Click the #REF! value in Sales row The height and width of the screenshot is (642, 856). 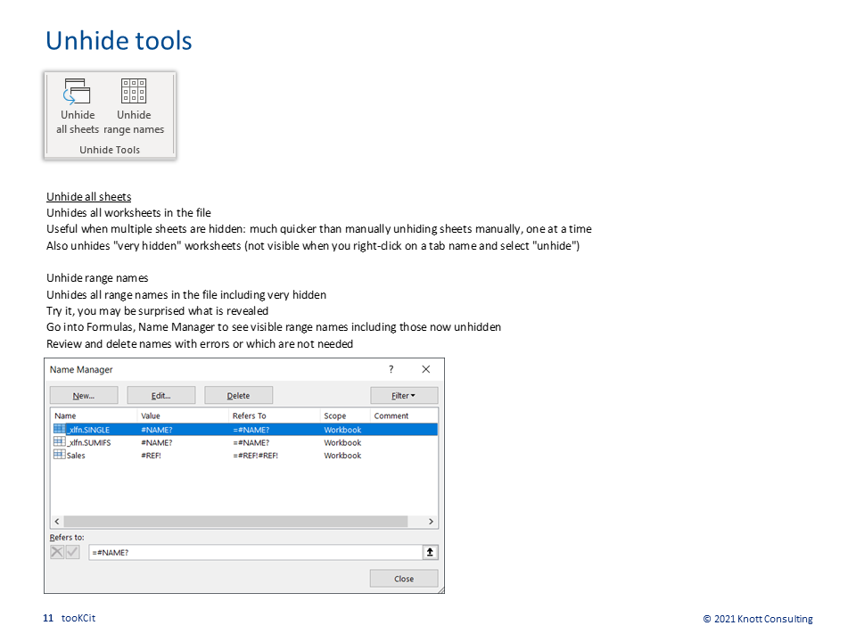[x=152, y=456]
